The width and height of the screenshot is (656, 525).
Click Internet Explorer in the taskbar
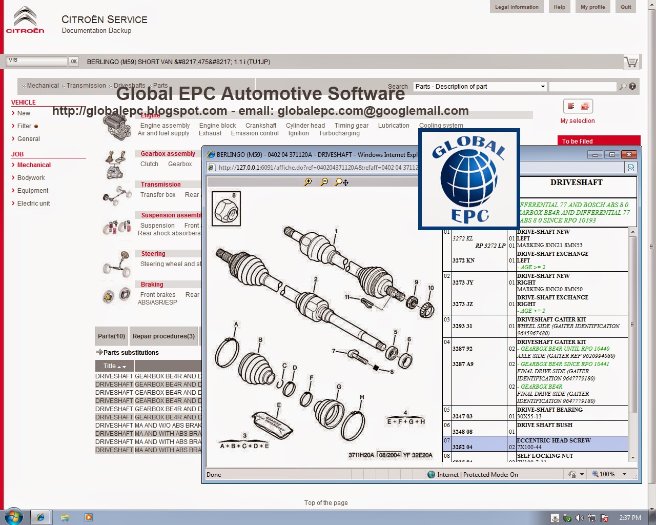click(x=40, y=517)
